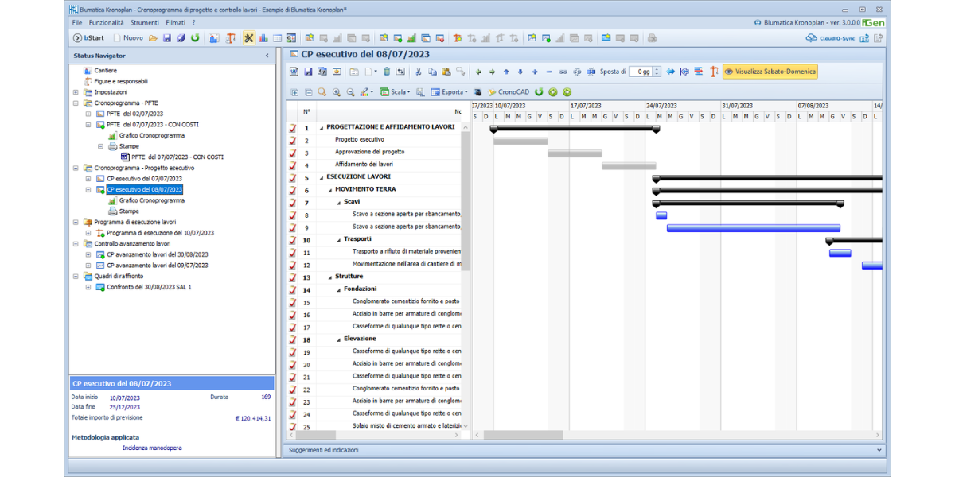Collapse the MOVIMENTO TERRA group row
Viewport: 955px width, 477px height.
[330, 190]
